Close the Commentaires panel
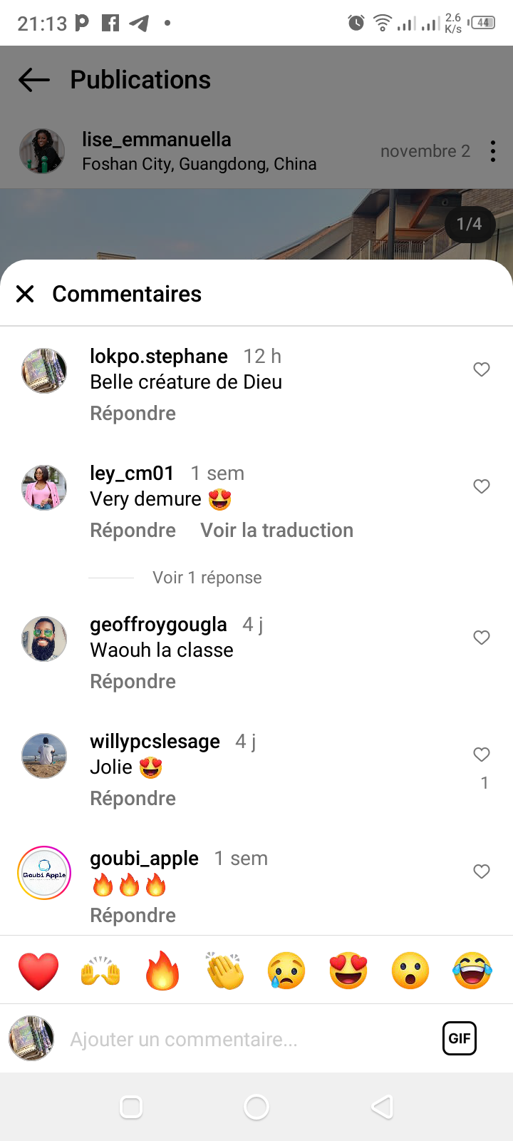Screen dimensions: 513x1141 (25, 294)
